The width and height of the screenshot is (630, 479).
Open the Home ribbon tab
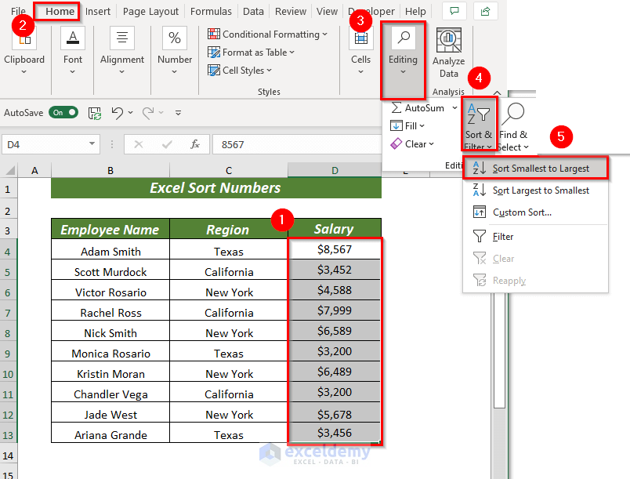point(60,11)
